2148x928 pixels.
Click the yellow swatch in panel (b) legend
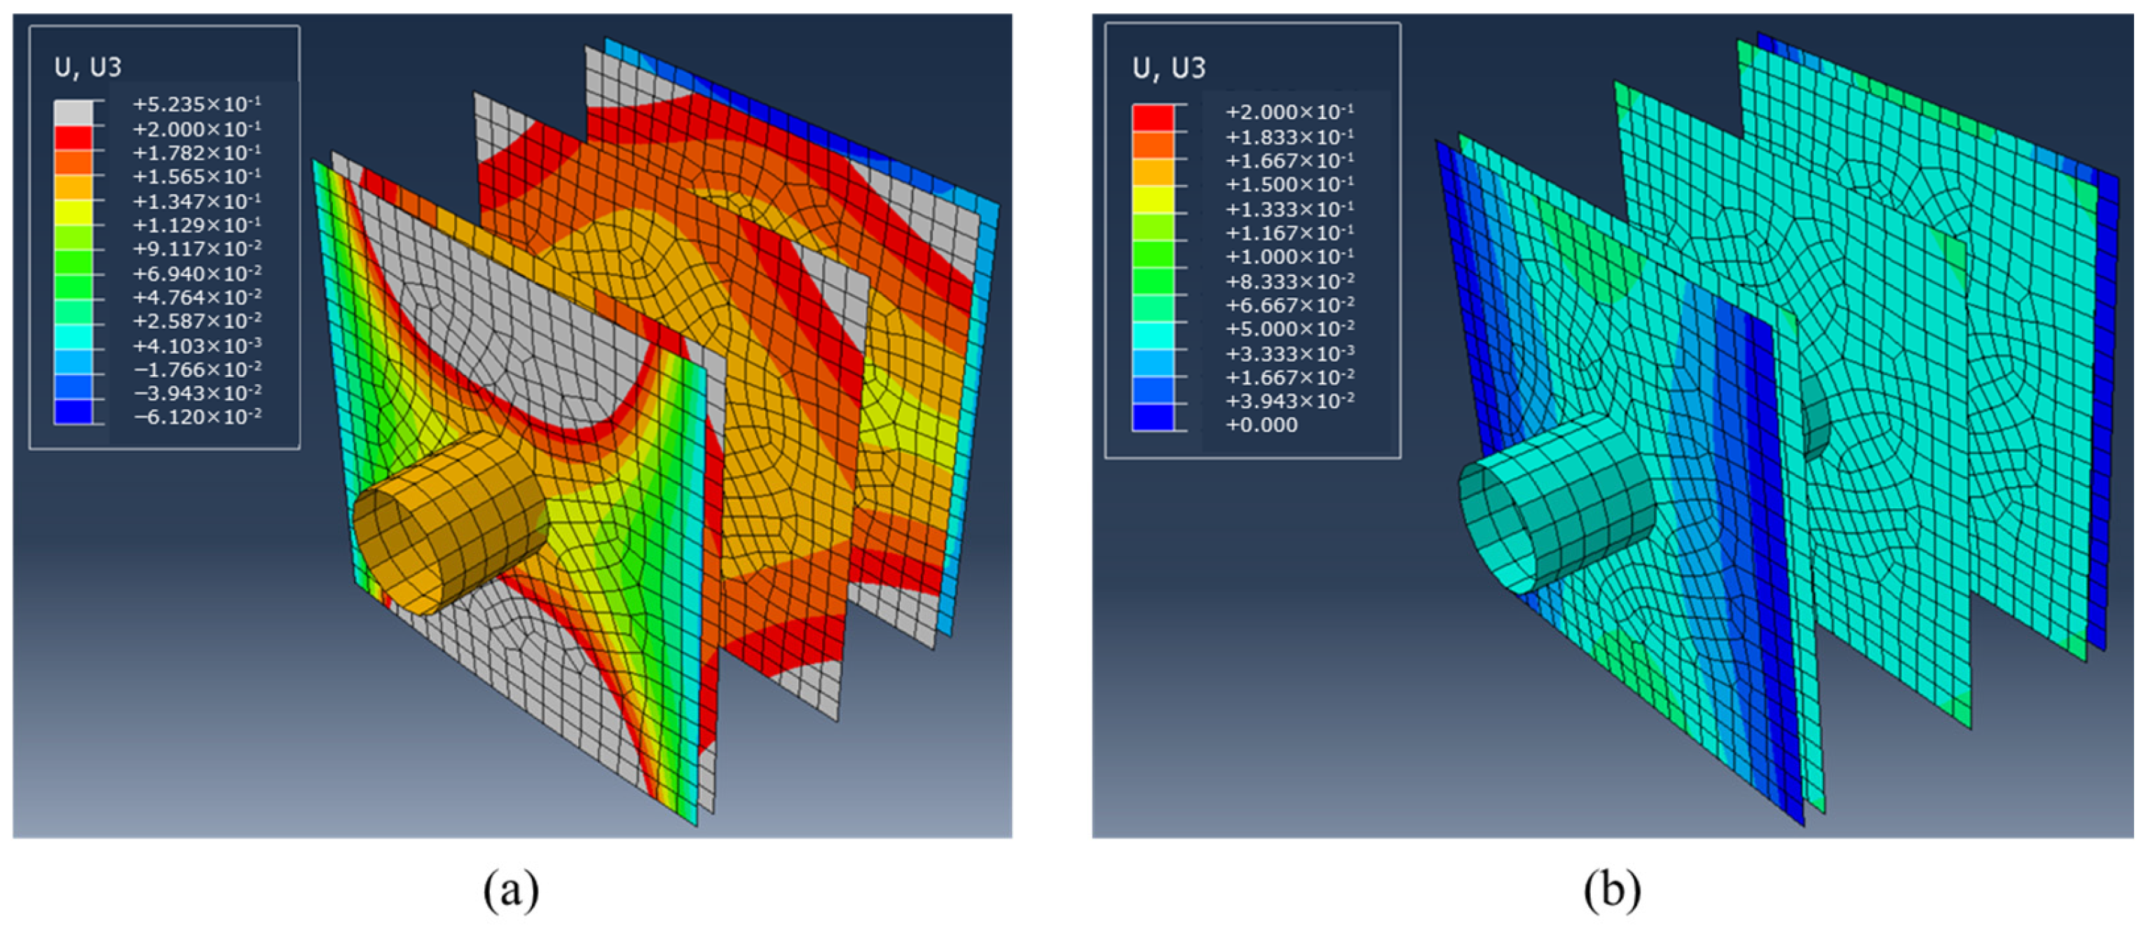coord(1154,199)
